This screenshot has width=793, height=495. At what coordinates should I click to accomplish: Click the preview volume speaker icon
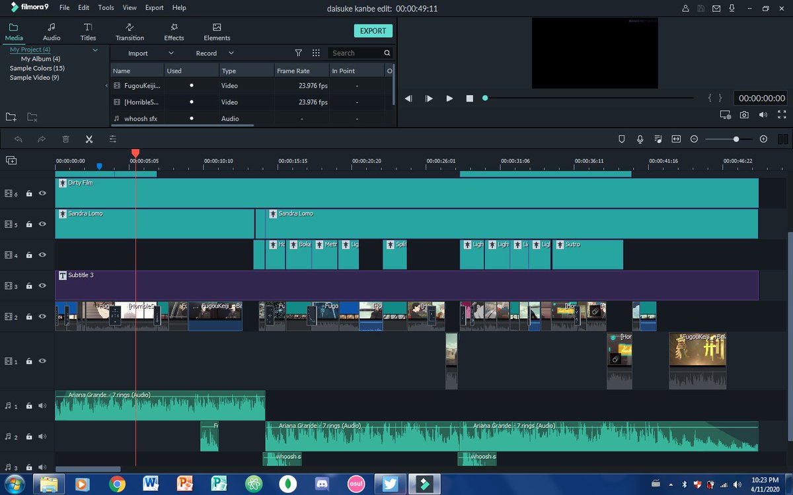click(763, 115)
